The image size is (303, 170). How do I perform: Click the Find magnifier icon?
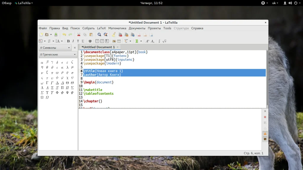pyautogui.click(x=99, y=35)
